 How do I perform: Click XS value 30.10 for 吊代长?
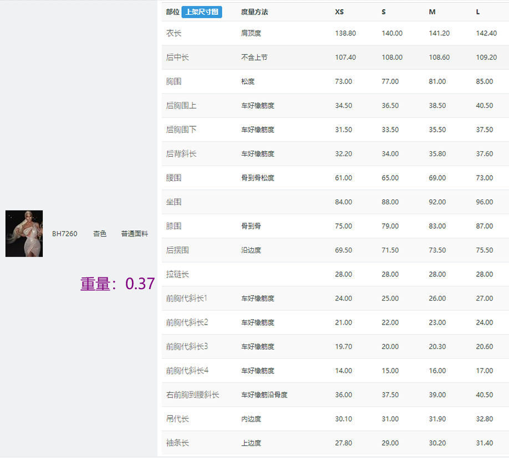tap(343, 419)
